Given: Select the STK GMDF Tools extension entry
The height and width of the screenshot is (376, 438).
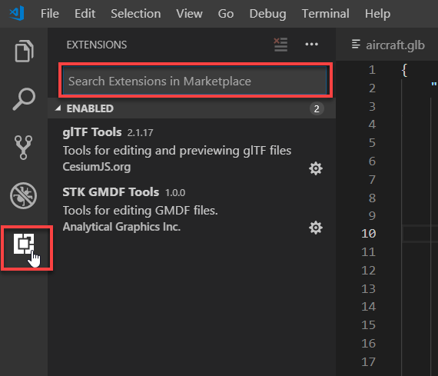Looking at the screenshot, I should 191,209.
